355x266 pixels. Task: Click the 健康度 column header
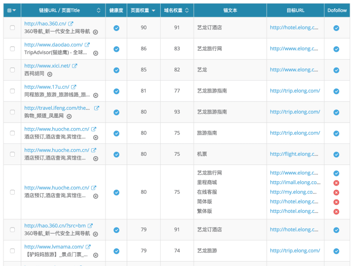pos(116,10)
